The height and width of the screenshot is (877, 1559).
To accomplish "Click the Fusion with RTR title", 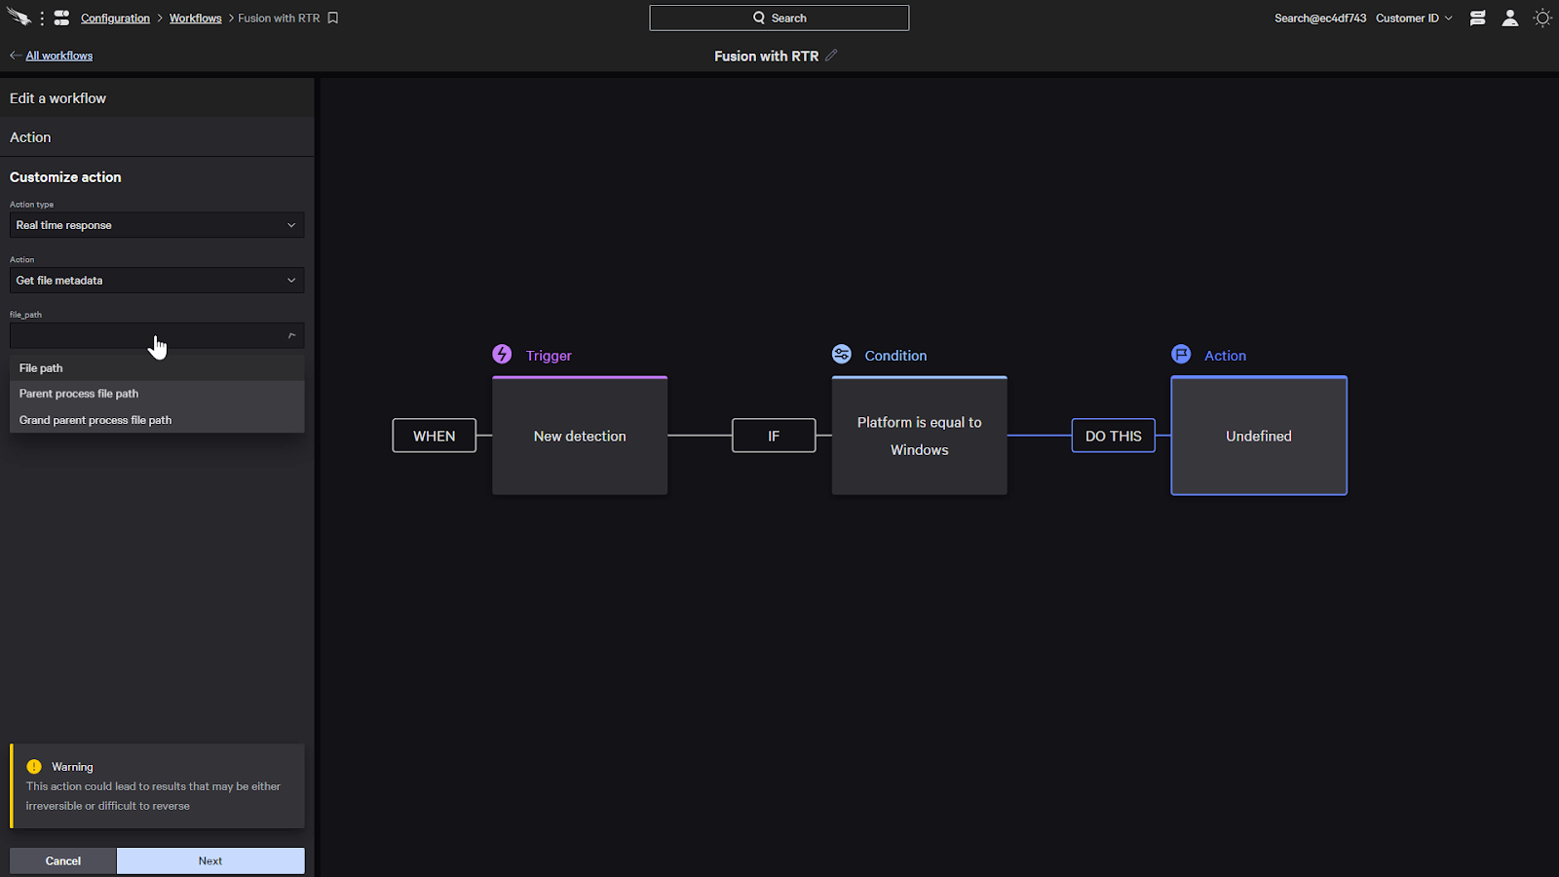I will 767,56.
